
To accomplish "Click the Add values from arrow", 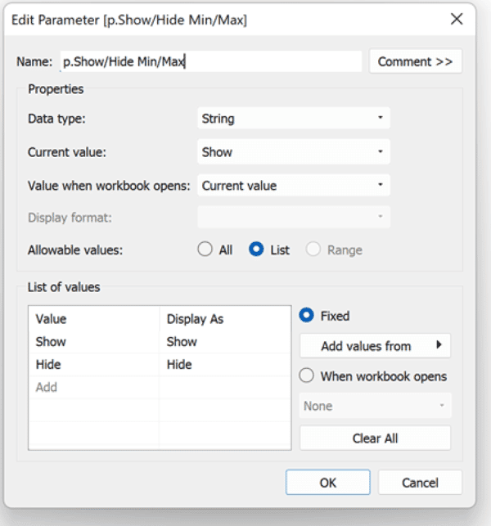I will click(x=439, y=346).
